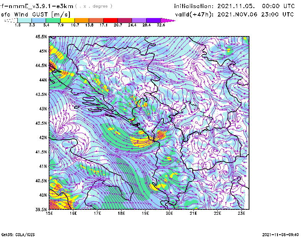Viewport: 307px width, 237px height.
Task: Click the 41.5N latitude label
Action: [41, 152]
